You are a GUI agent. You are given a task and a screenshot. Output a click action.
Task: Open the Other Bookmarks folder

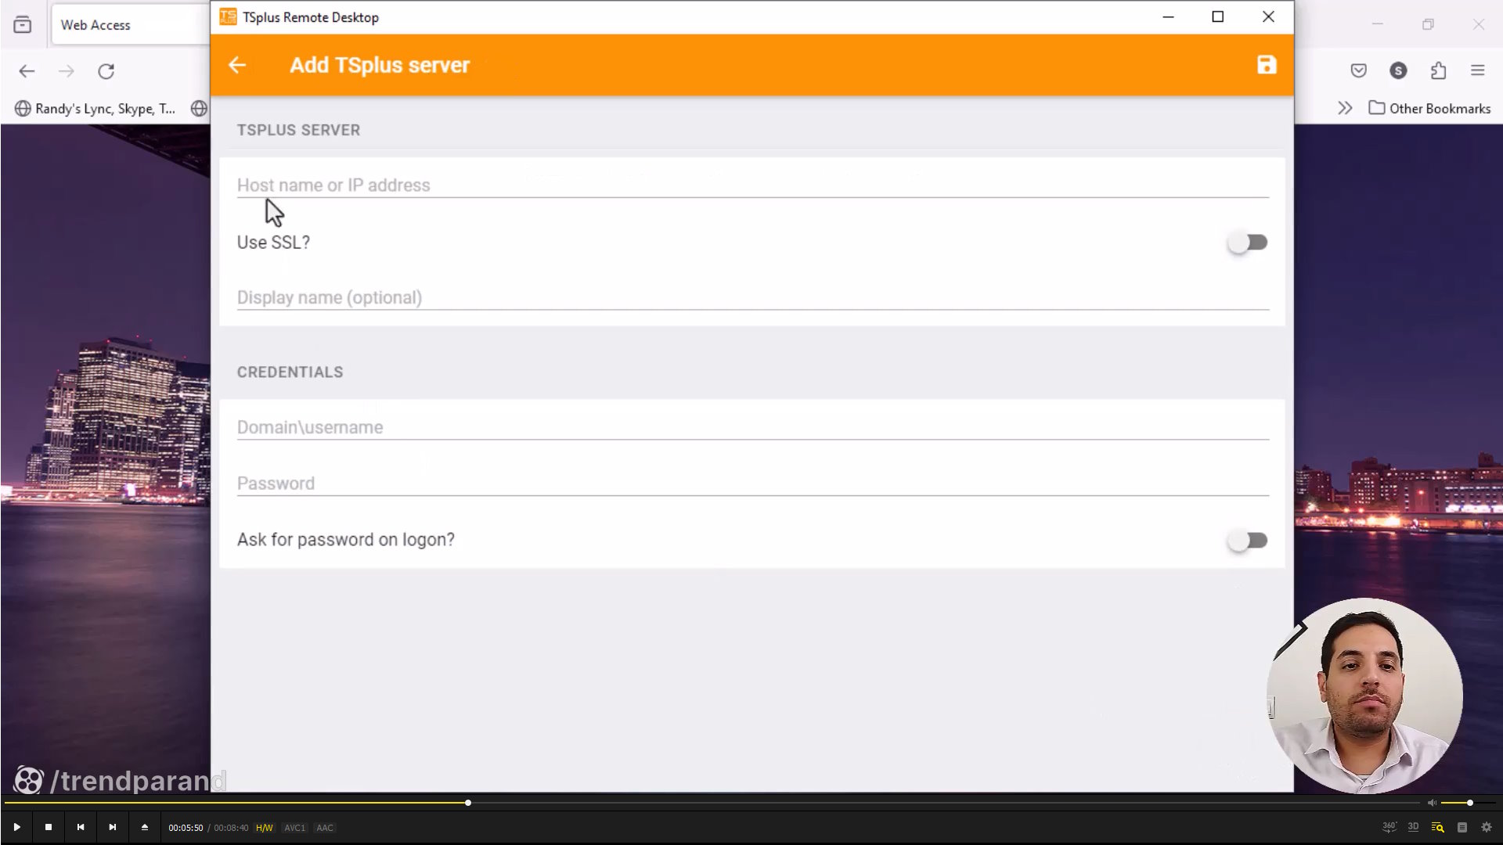[x=1429, y=109]
